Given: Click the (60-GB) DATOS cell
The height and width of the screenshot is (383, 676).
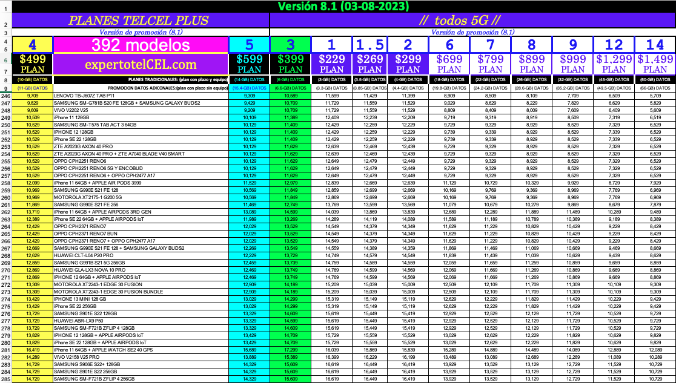Looking at the screenshot, I should [x=655, y=80].
